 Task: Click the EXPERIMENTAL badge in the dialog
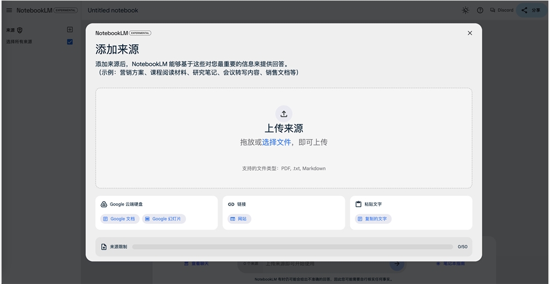tap(140, 33)
